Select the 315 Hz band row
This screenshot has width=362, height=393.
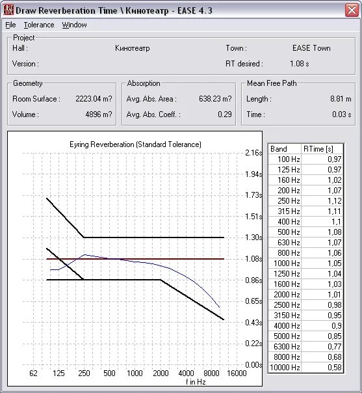click(x=305, y=211)
